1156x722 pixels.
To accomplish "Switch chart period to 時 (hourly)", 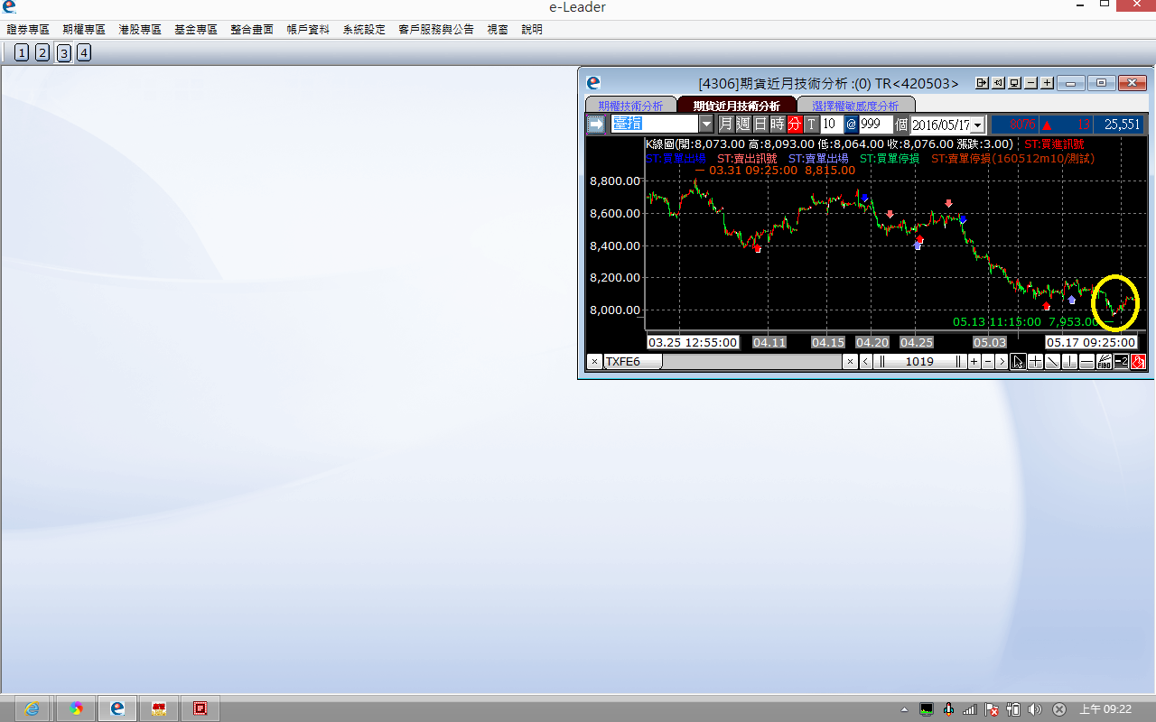I will point(778,125).
